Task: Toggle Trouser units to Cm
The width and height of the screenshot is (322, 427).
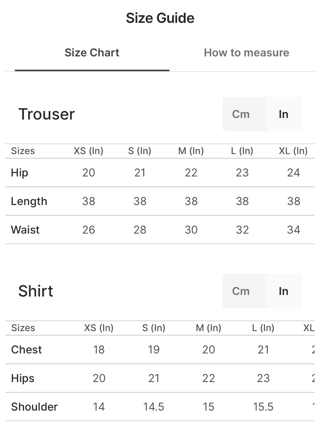Action: [x=241, y=114]
